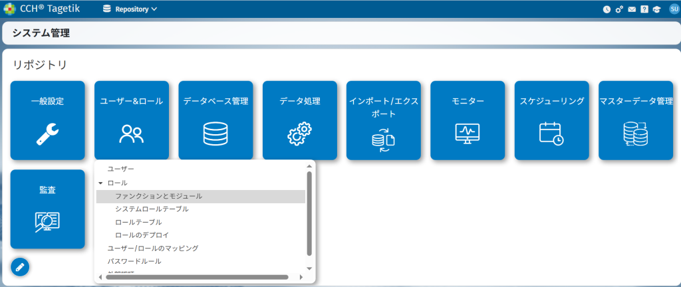Image resolution: width=681 pixels, height=287 pixels.
Task: Click the ユーザー&ロール people icon tile
Action: (131, 120)
